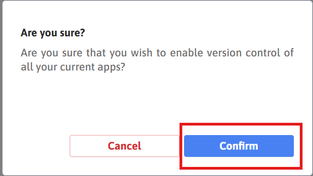Viewport: 313px width, 176px height.
Task: Dismiss the dialog using Cancel
Action: pos(124,146)
